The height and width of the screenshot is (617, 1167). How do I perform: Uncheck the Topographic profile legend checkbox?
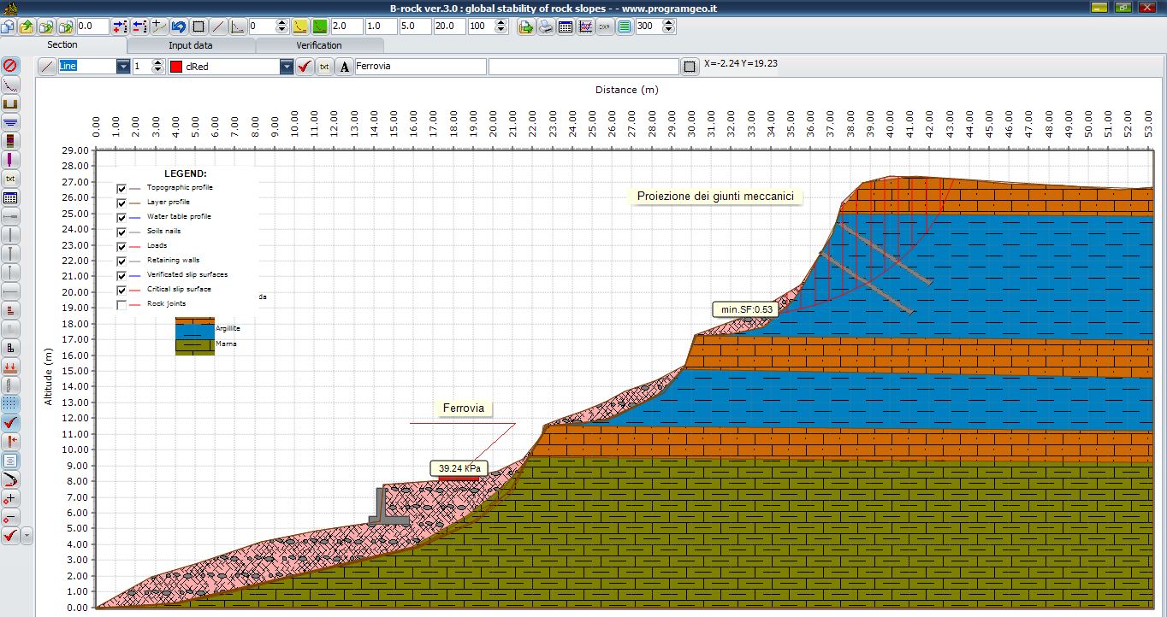tap(121, 189)
